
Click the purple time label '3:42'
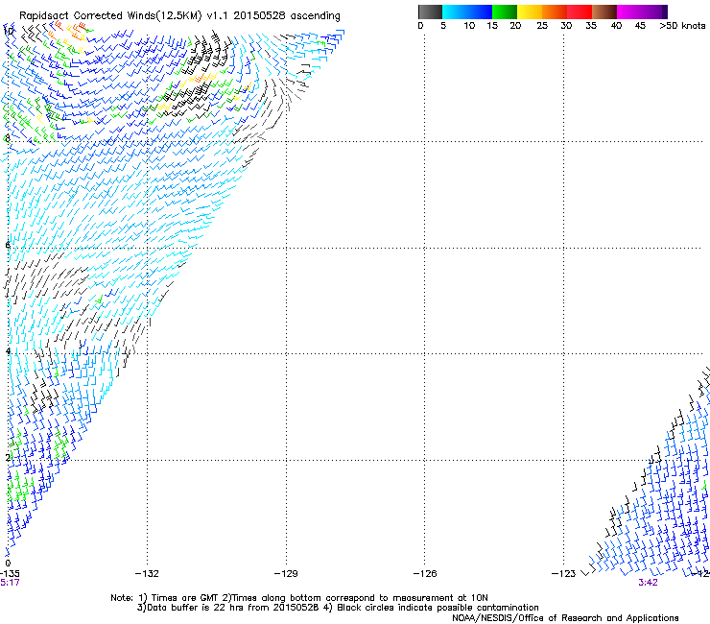648,583
